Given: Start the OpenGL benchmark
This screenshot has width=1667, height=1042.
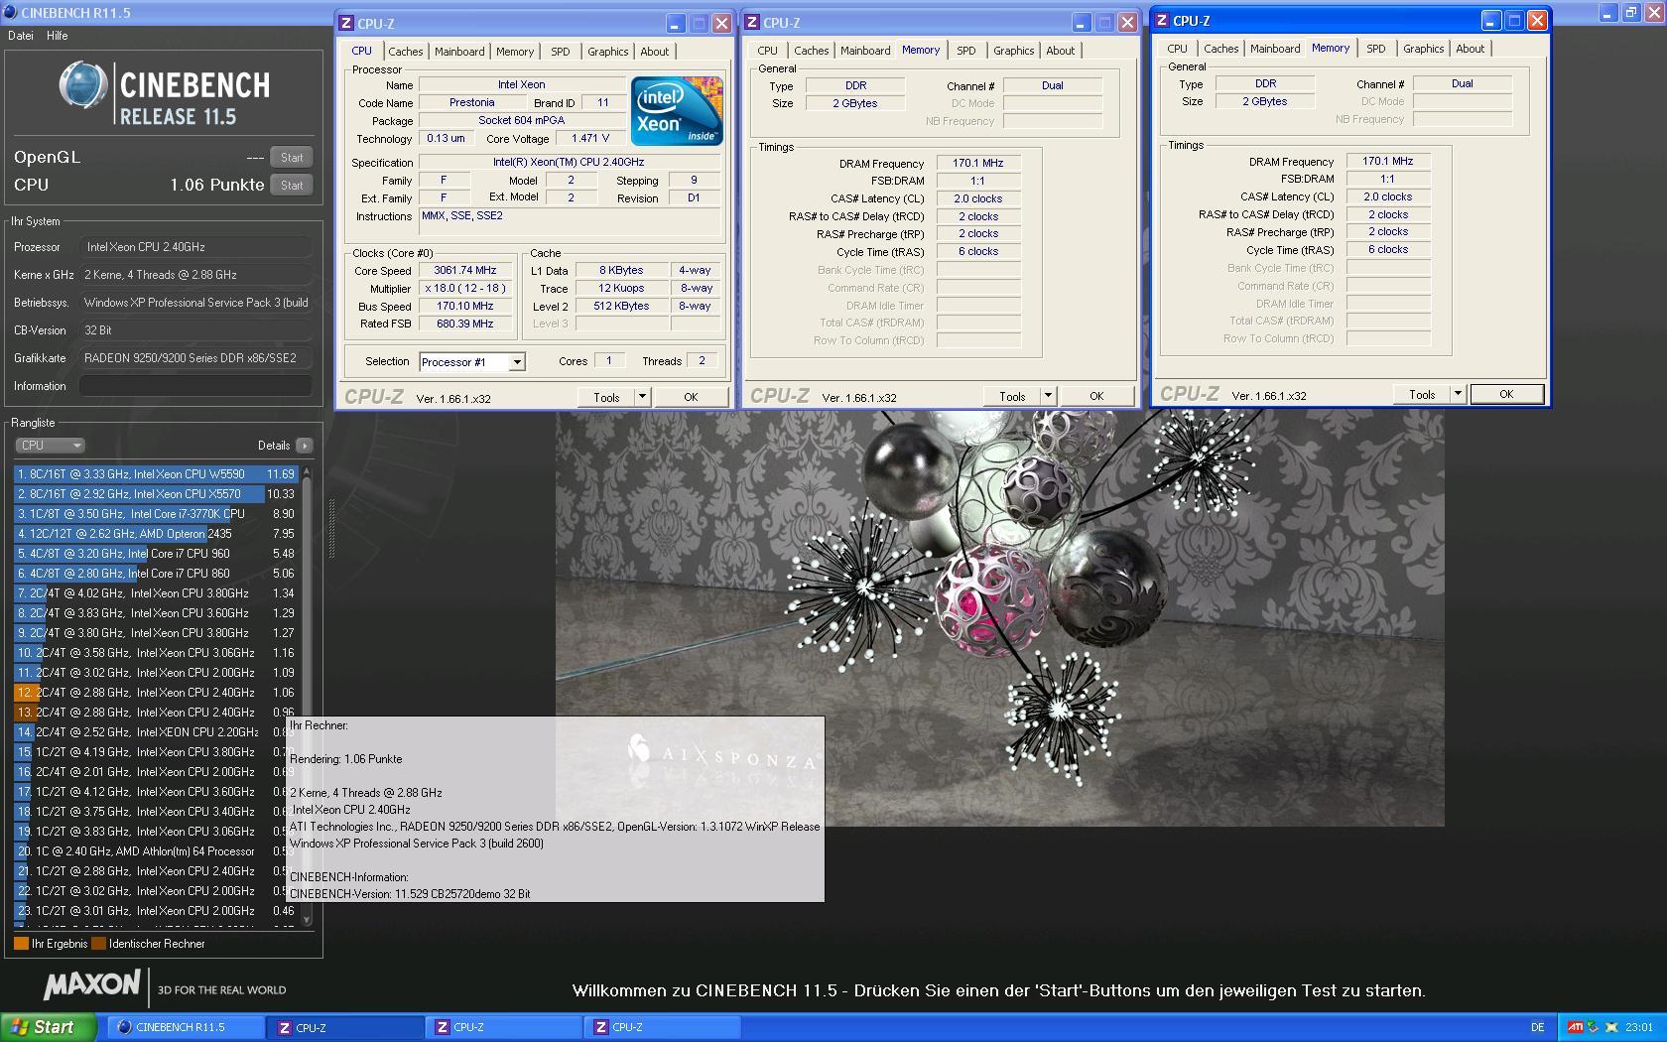Looking at the screenshot, I should point(292,157).
